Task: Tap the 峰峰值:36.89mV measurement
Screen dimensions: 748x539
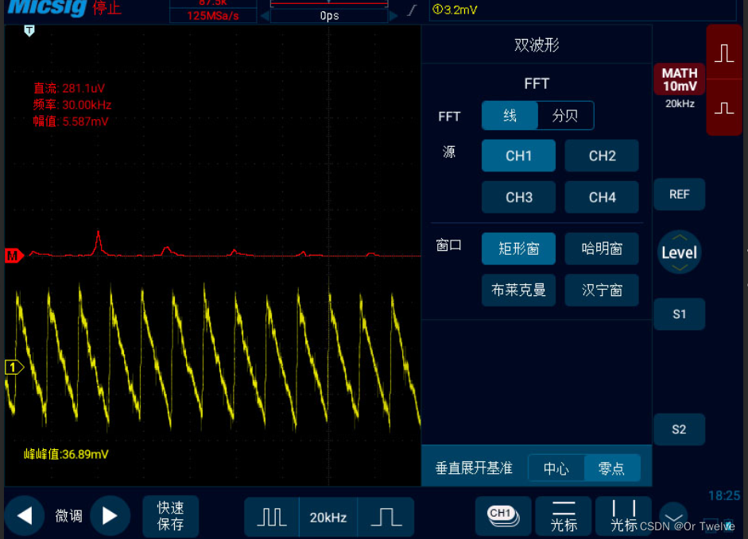Action: point(66,454)
